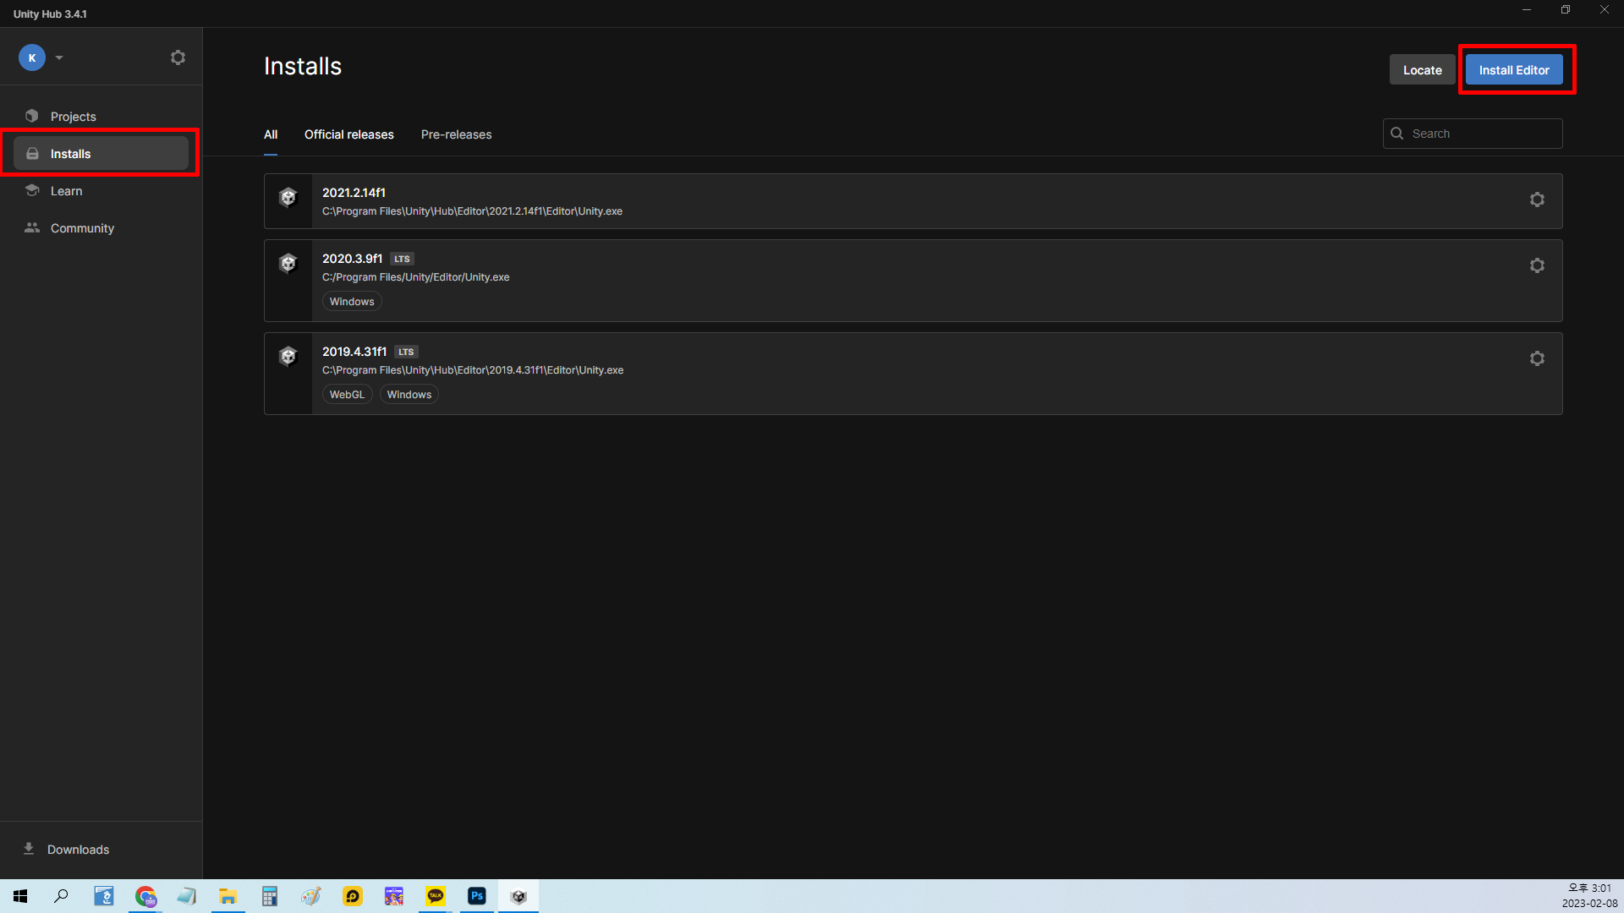Open the account avatar K
This screenshot has height=913, width=1624.
(32, 57)
